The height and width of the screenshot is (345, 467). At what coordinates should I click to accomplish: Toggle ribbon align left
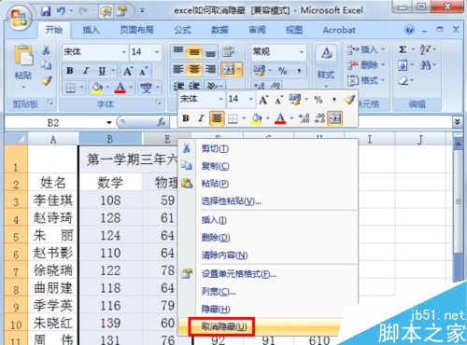click(178, 69)
